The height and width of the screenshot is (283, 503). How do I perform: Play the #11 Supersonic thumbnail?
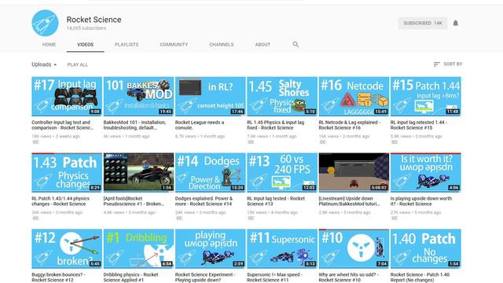click(x=282, y=248)
